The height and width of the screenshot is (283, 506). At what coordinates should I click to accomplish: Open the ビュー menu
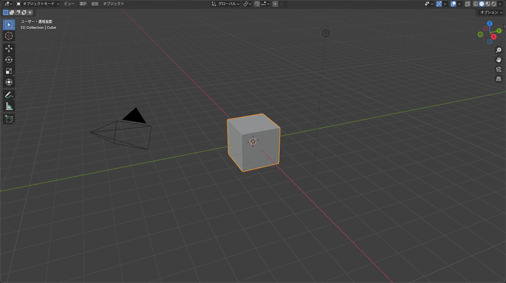[x=69, y=4]
